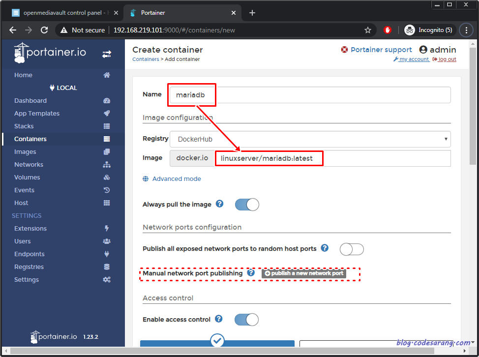Open the Registries menu item

29,267
